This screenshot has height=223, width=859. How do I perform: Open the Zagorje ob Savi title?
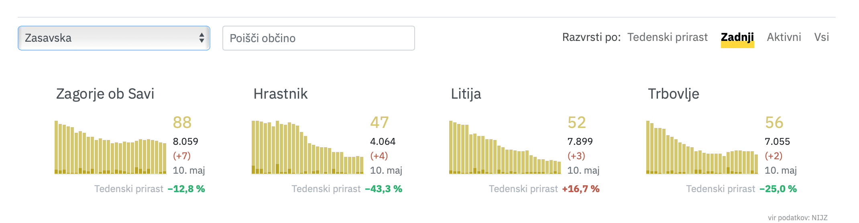[105, 94]
